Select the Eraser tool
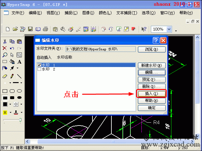Screen dimensions: 202x151 [5, 76]
